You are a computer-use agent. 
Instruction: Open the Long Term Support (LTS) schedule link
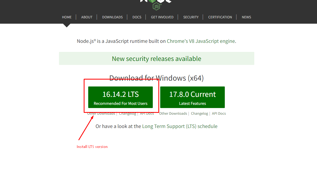coord(180,126)
